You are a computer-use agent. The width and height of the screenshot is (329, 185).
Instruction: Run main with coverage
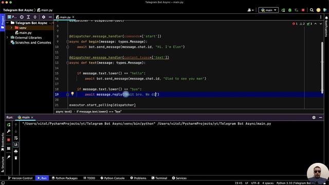coord(297,10)
